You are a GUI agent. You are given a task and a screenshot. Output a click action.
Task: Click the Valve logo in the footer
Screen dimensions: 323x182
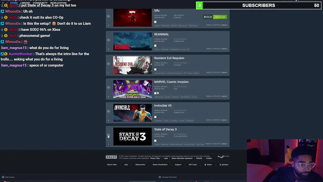pyautogui.click(x=111, y=157)
